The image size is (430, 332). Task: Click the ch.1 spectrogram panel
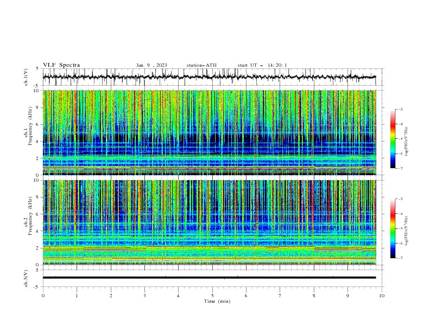tap(210, 132)
